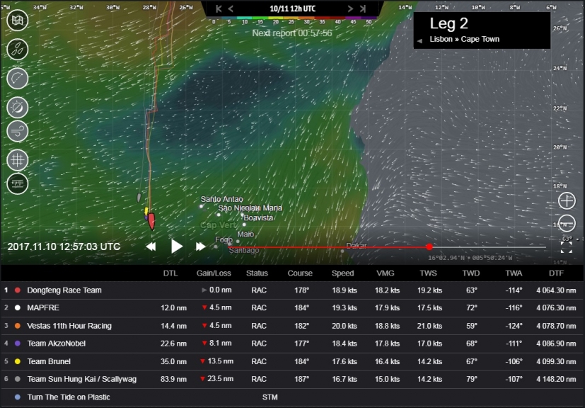Click Dongfeng Race Team red dot

(x=18, y=290)
